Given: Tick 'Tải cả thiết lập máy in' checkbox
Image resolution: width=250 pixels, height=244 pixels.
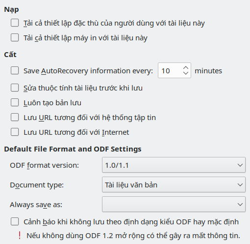Looking at the screenshot, I should click(x=15, y=37).
